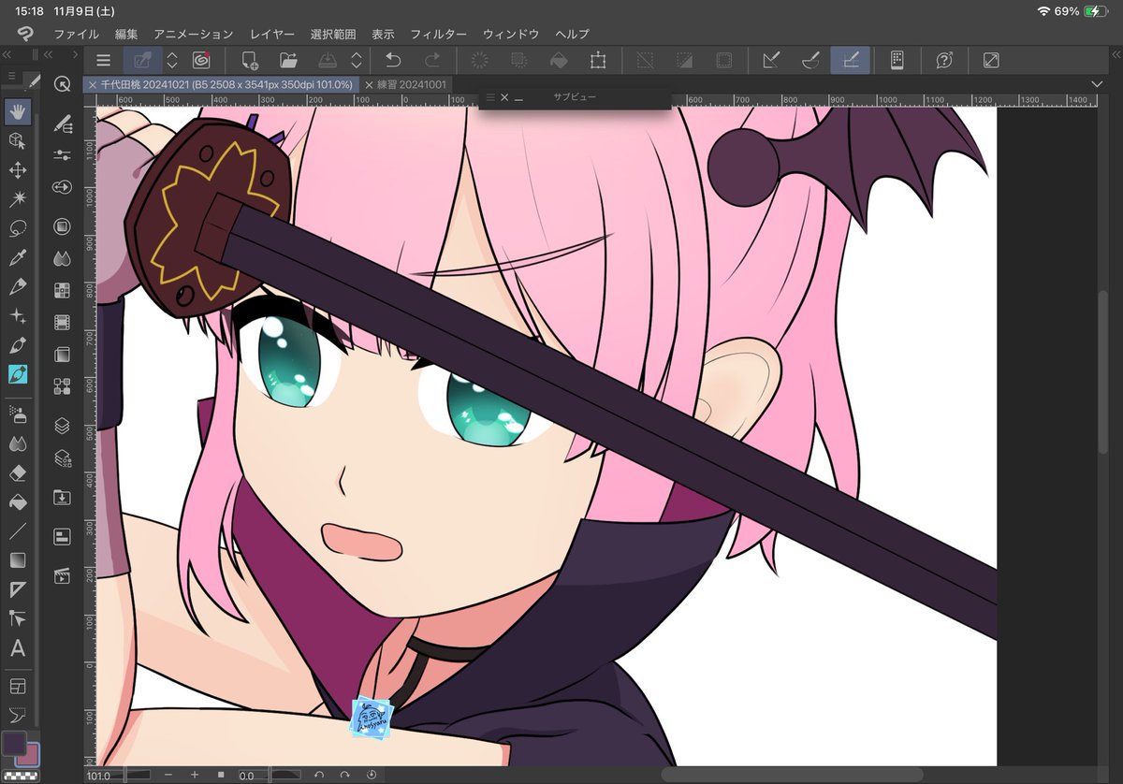Select the Move layer tool
The image size is (1123, 784).
coord(17,170)
